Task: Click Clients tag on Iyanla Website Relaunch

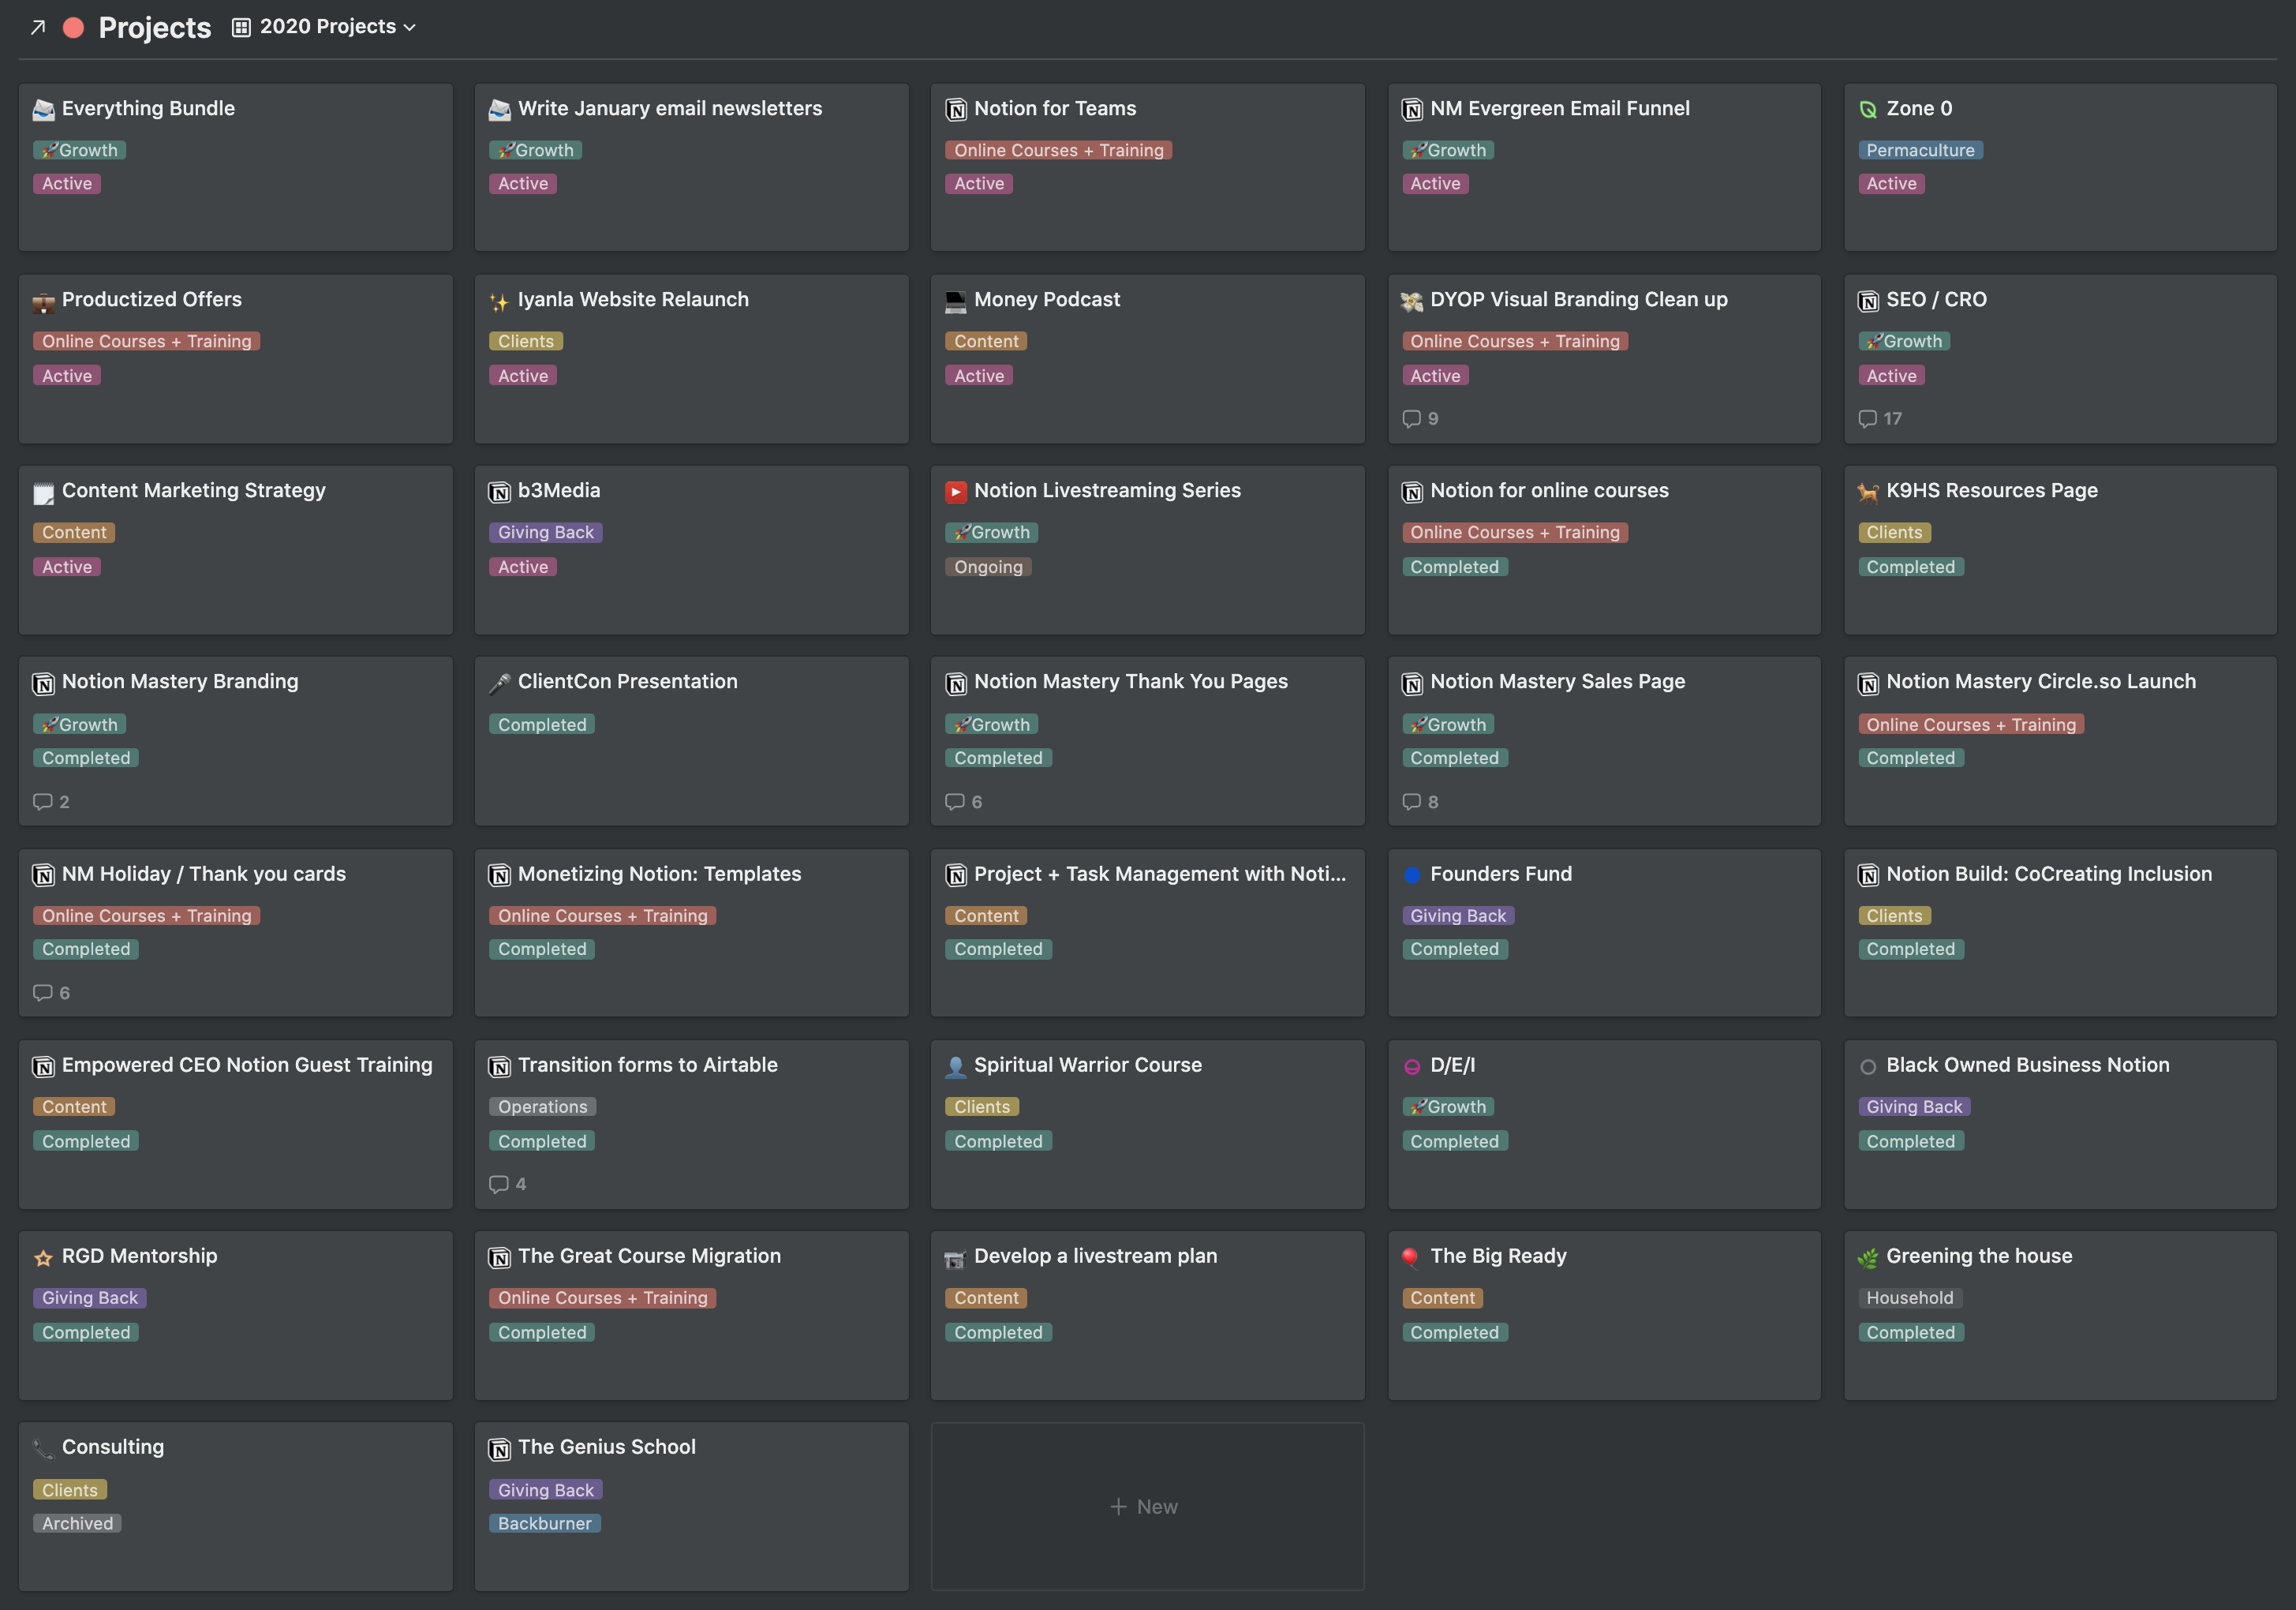Action: [x=525, y=341]
